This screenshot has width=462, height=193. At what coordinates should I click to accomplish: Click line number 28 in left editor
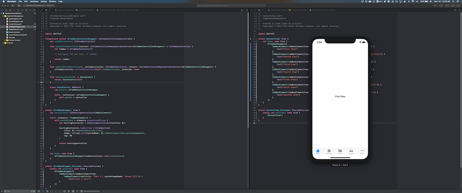pos(41,82)
